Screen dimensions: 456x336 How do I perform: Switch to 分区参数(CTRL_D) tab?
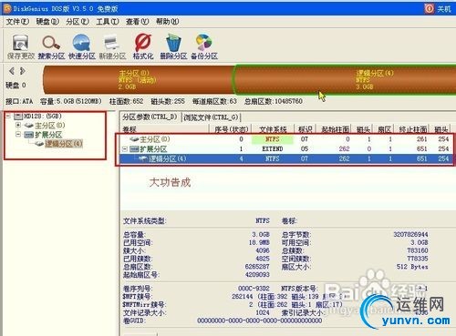pos(150,117)
